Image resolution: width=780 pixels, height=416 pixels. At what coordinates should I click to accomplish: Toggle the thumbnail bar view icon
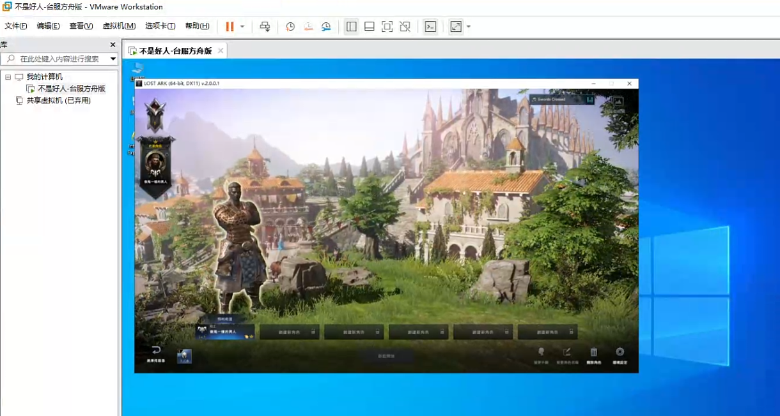point(369,27)
